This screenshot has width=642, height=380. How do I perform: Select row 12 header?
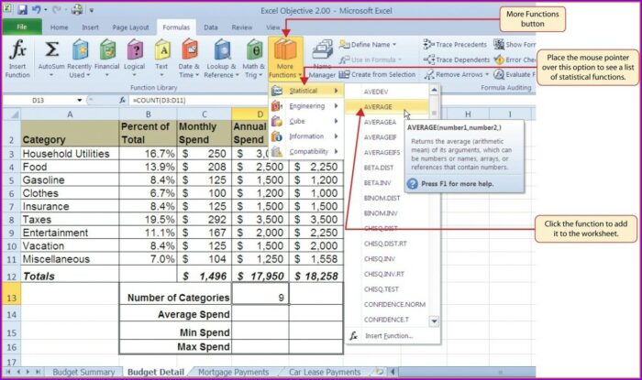point(11,277)
